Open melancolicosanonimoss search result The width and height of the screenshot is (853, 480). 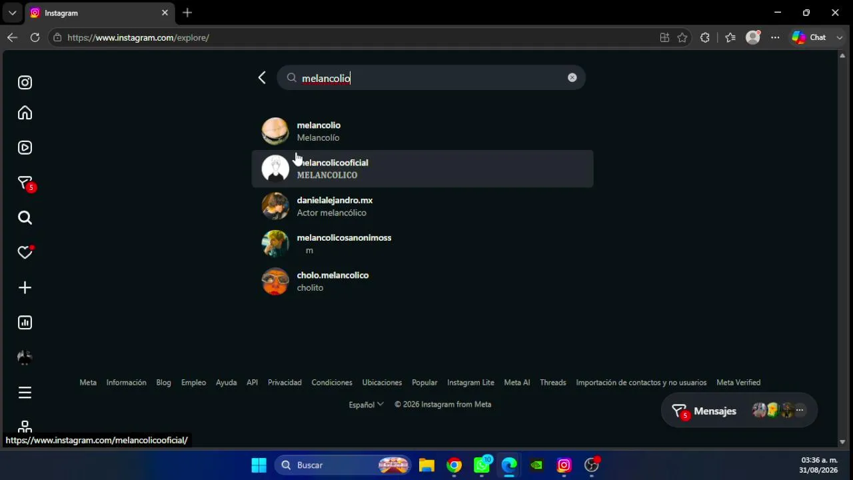423,243
